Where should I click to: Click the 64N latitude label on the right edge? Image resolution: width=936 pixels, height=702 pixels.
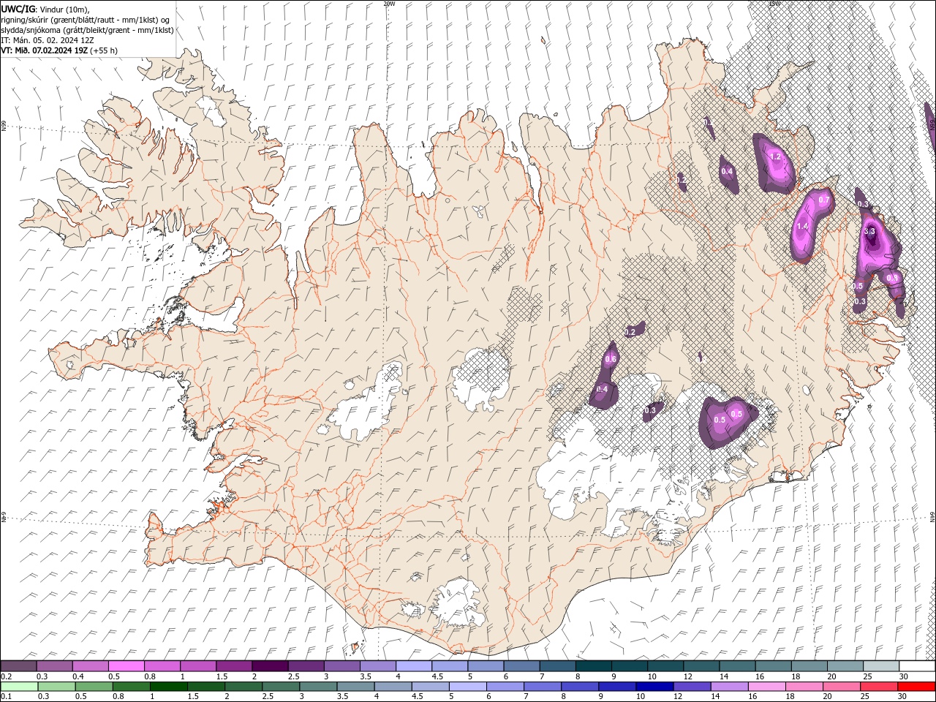pyautogui.click(x=932, y=516)
